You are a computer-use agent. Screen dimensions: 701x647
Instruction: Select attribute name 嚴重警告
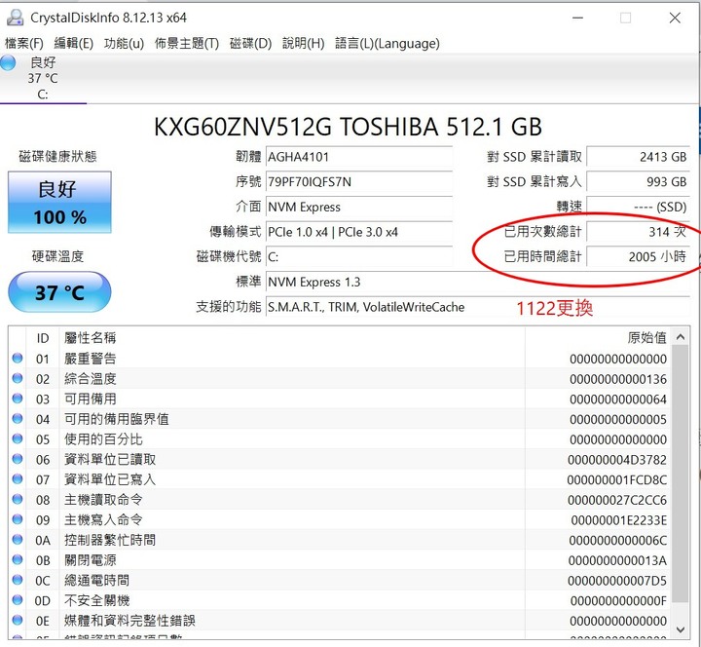click(x=90, y=359)
